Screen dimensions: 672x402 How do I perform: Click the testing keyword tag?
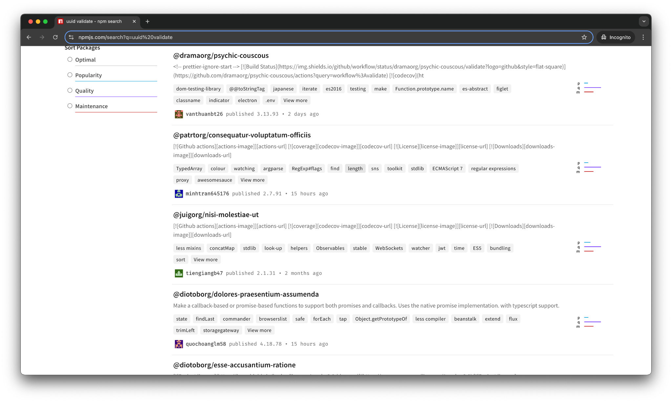[x=358, y=89]
